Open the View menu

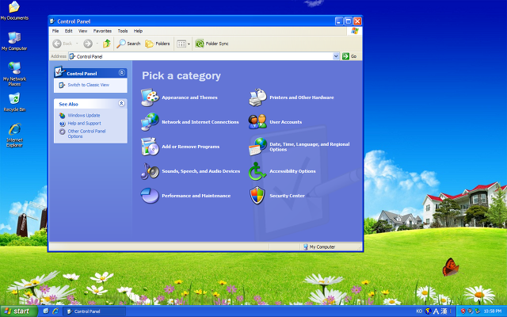[x=82, y=31]
